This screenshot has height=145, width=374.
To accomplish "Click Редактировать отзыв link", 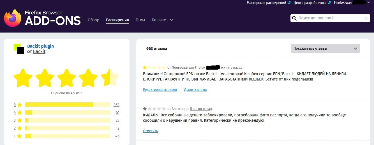I will (160, 90).
